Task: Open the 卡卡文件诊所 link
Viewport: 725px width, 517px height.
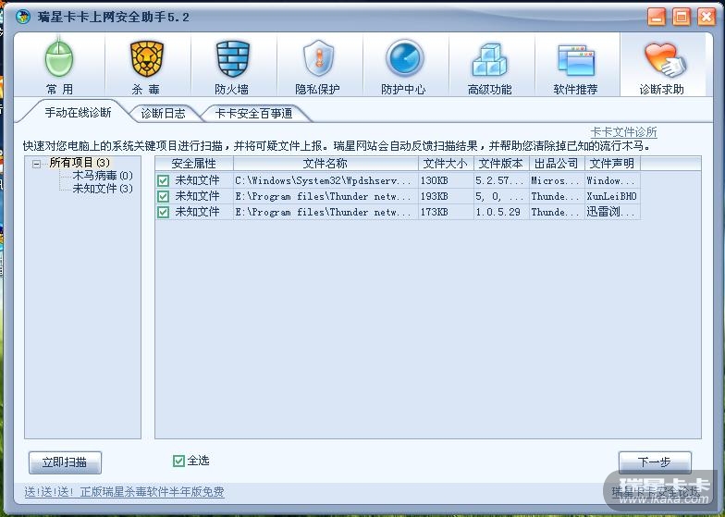Action: pos(623,132)
